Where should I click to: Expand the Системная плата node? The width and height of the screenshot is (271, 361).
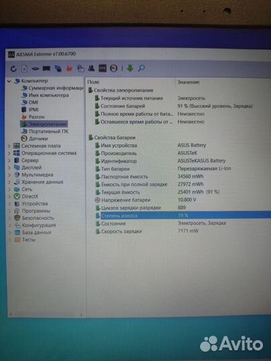coord(9,146)
